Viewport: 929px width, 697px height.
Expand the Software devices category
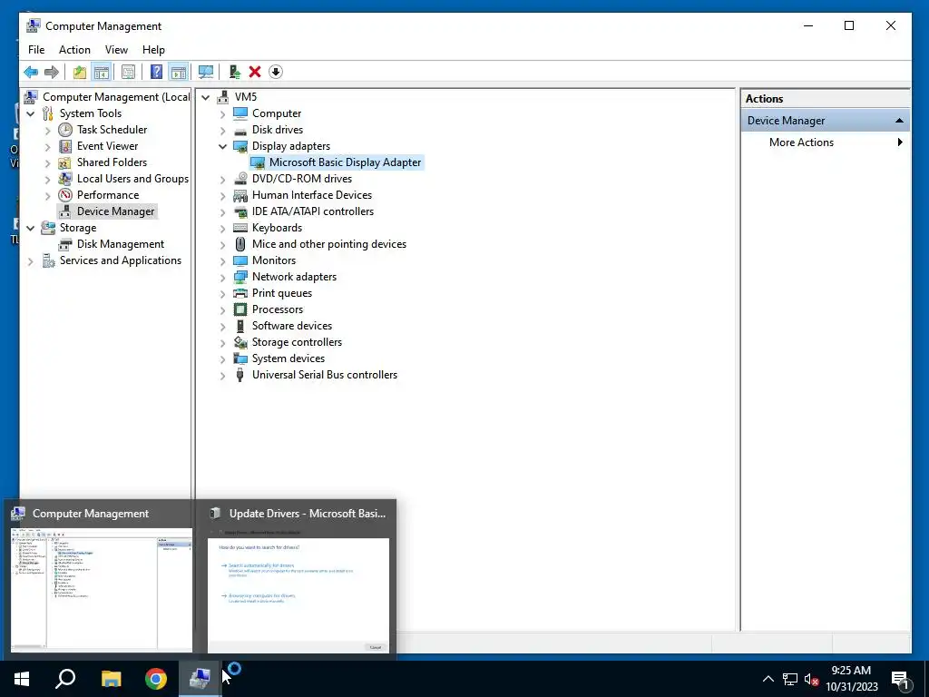pos(223,326)
